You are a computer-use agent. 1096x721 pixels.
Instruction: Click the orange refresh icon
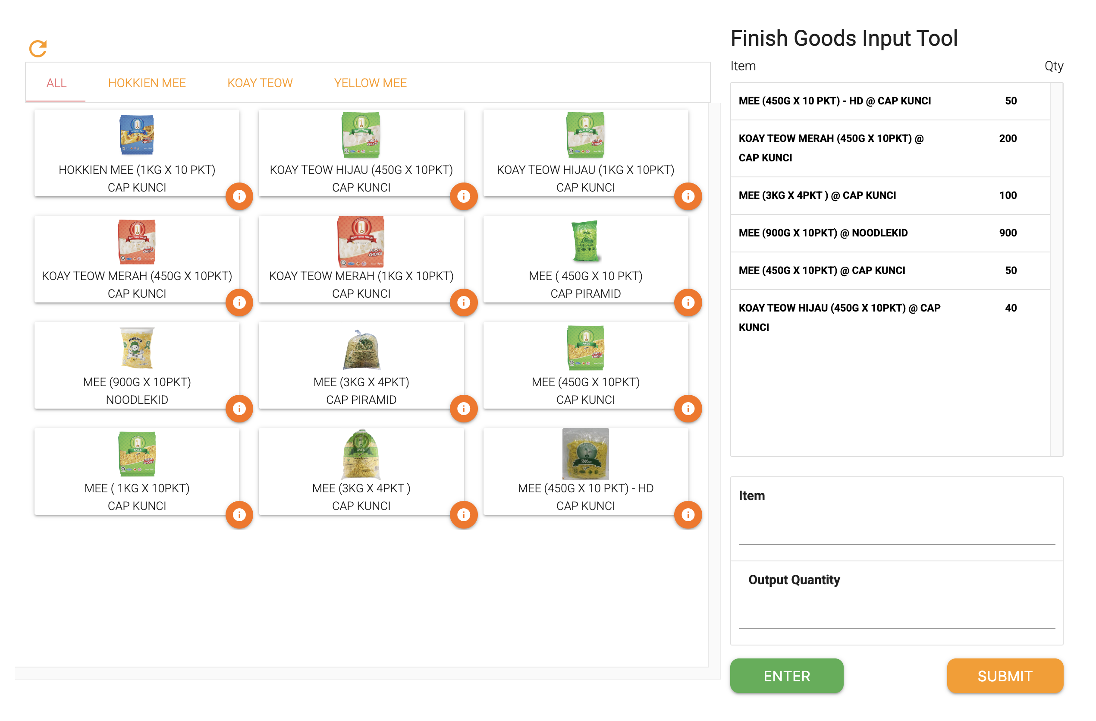click(38, 48)
